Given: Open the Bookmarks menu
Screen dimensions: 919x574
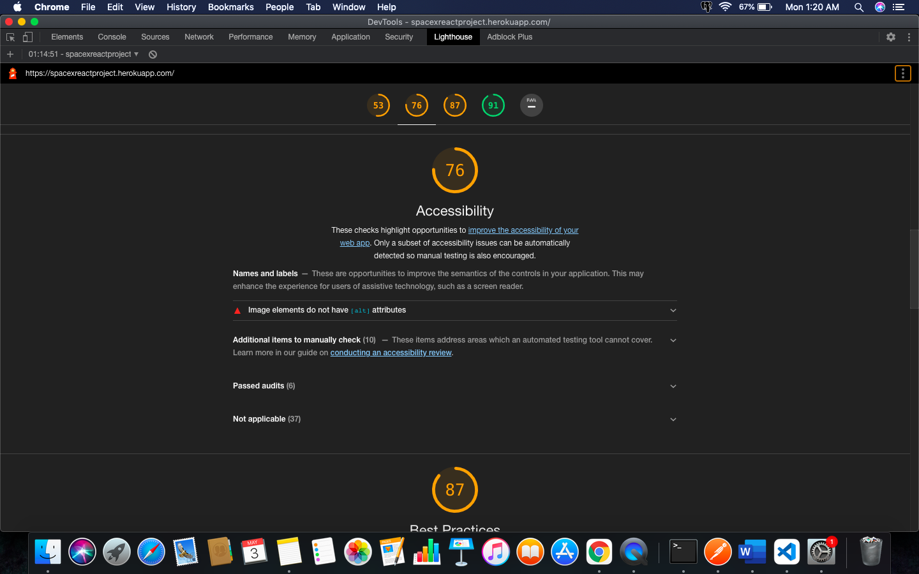Looking at the screenshot, I should tap(231, 7).
